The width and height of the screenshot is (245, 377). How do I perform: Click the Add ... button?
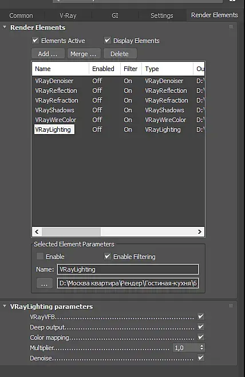(x=48, y=54)
